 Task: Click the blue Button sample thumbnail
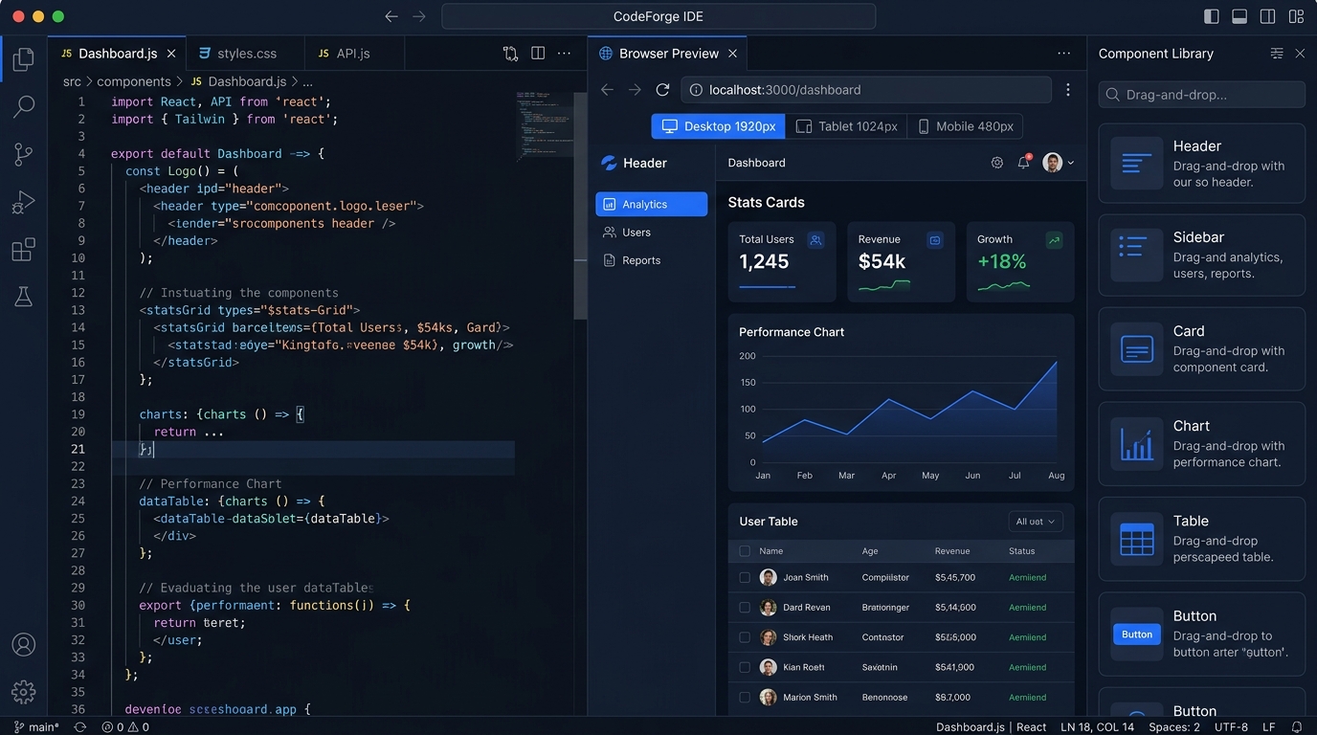point(1136,635)
